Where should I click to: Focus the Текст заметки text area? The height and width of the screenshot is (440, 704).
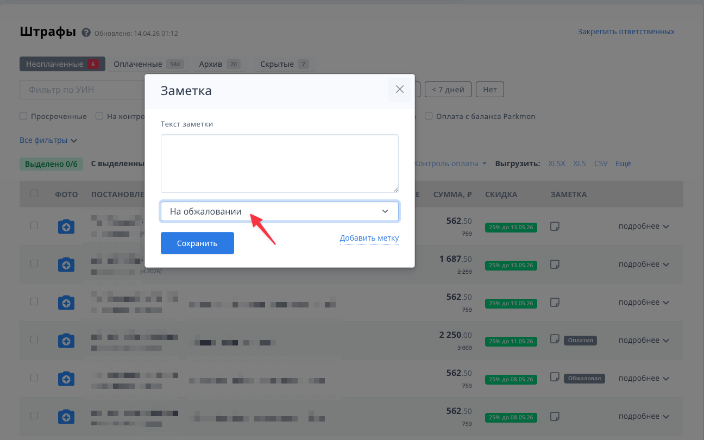pyautogui.click(x=279, y=164)
